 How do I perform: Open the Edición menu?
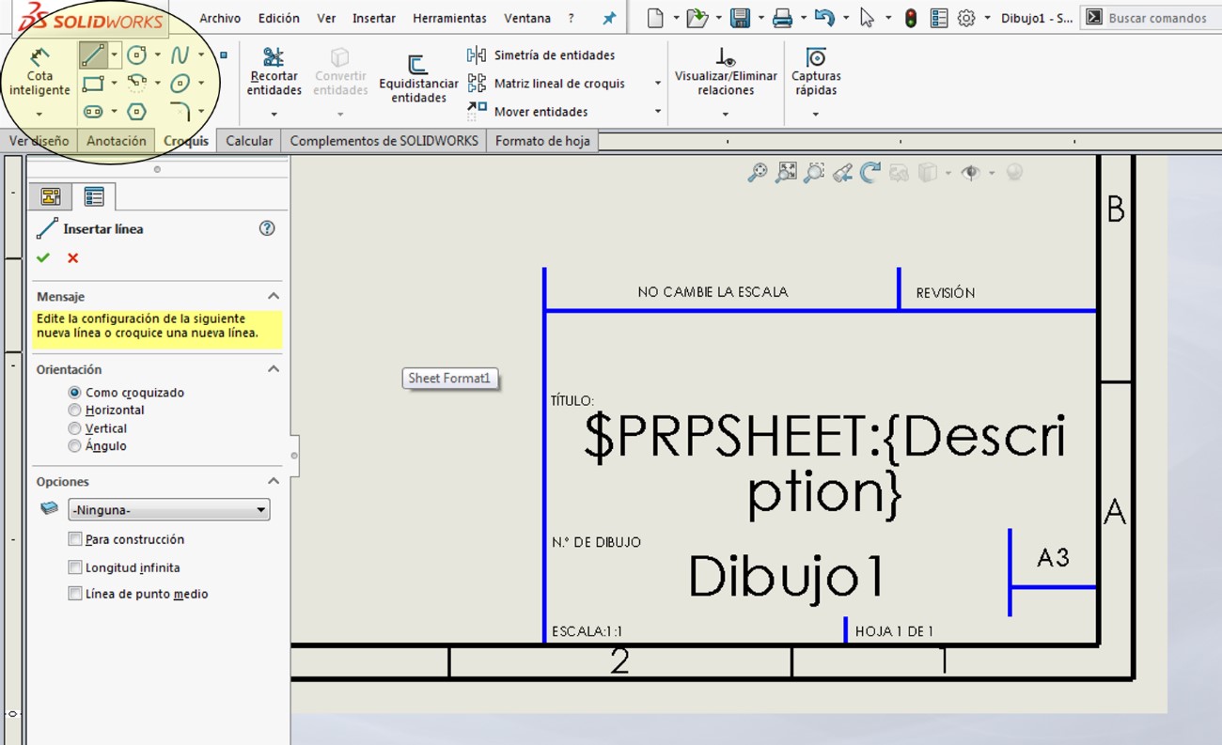tap(279, 18)
